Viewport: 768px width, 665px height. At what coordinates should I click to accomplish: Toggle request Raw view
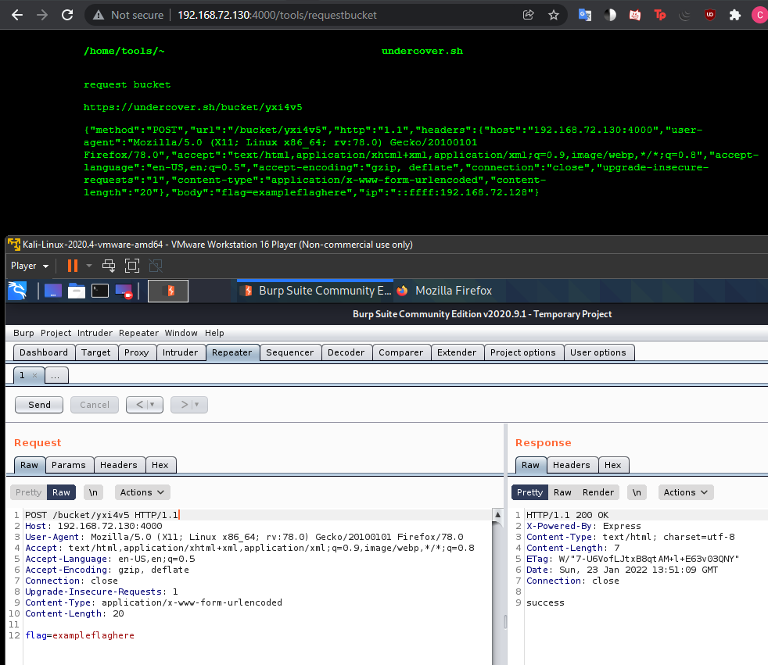[x=61, y=492]
